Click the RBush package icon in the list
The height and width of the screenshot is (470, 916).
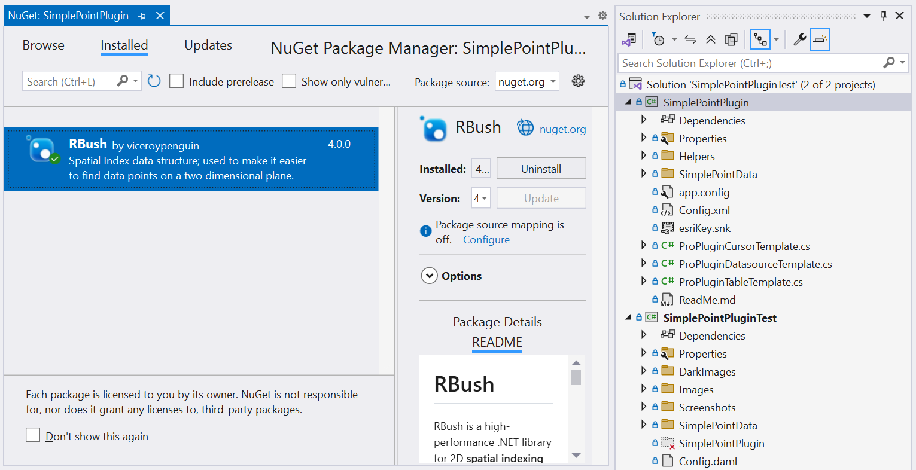click(42, 149)
